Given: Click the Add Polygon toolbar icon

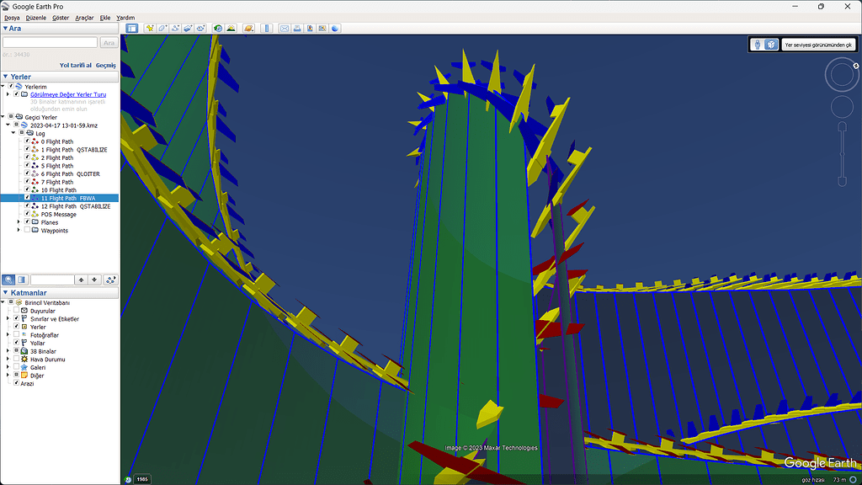Looking at the screenshot, I should [162, 29].
